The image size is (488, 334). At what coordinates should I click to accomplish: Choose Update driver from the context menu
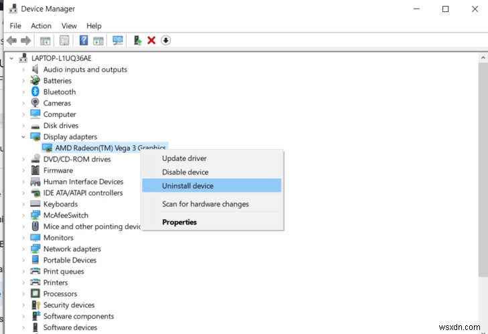[x=212, y=158]
